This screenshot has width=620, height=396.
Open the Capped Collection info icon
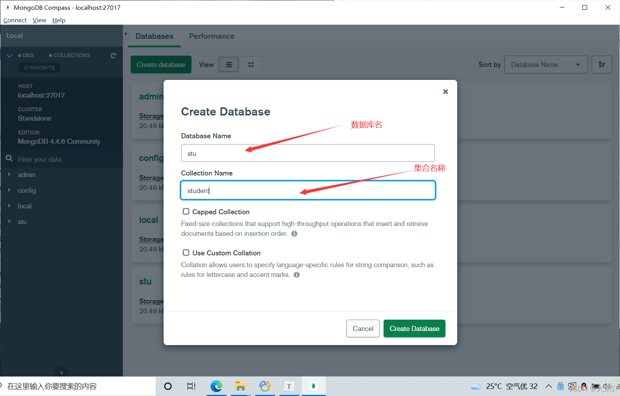pos(294,234)
